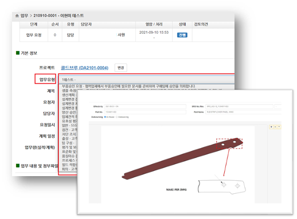Click the green square beside 업무 내용 및 첨부파일
This screenshot has height=219, width=297.
tap(18, 165)
